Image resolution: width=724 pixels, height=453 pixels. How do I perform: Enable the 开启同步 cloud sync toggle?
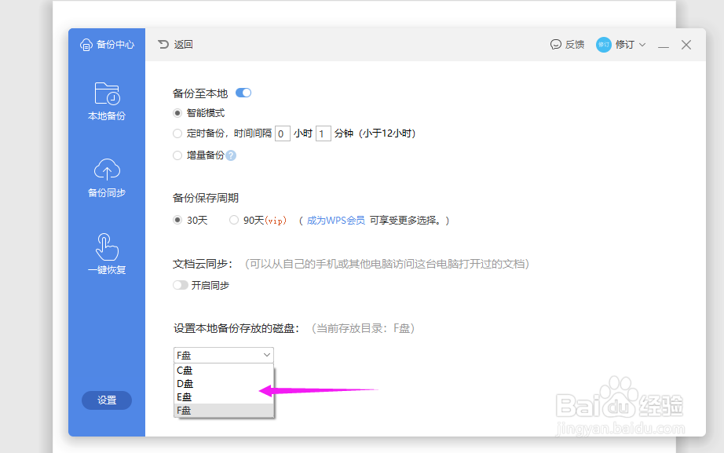pos(181,285)
